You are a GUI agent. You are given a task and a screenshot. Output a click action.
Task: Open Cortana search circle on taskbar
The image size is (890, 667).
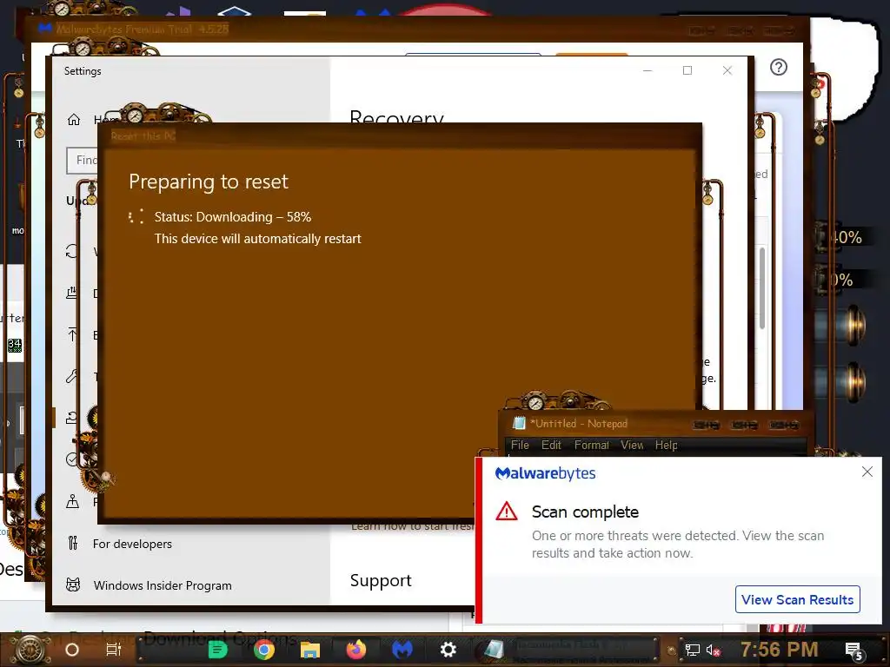tap(72, 650)
